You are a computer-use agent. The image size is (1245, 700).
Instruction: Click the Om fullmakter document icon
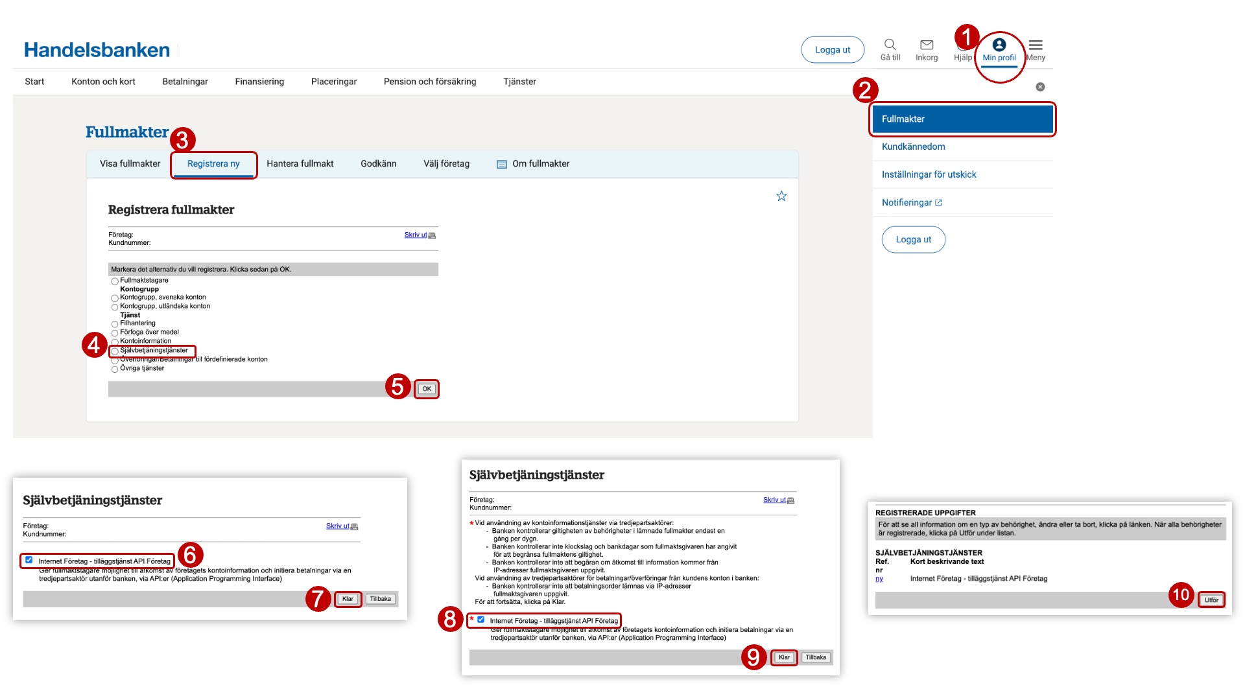pos(501,165)
